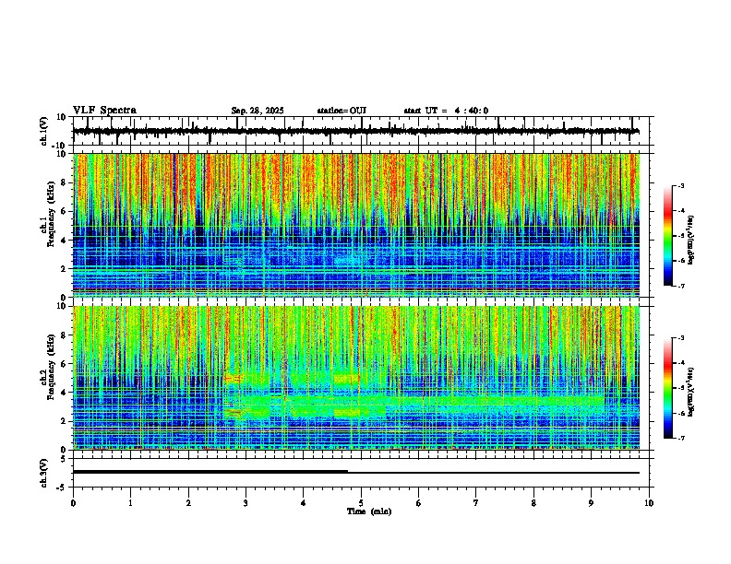Click the "-7" label on ch.2 color scale
The height and width of the screenshot is (564, 731).
pos(680,438)
